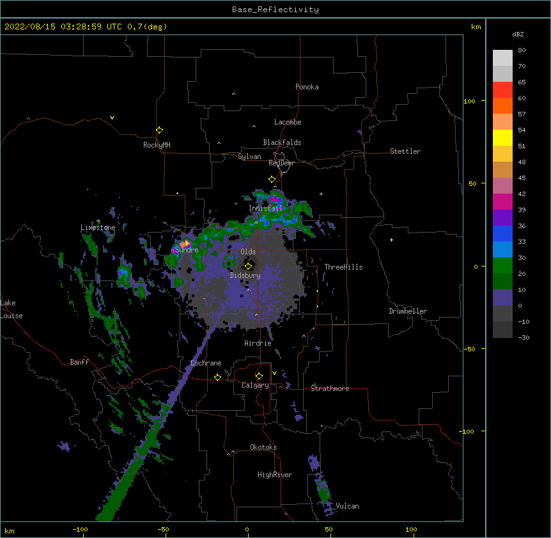Click the yellow diamond marker above RockyMH

coord(160,130)
